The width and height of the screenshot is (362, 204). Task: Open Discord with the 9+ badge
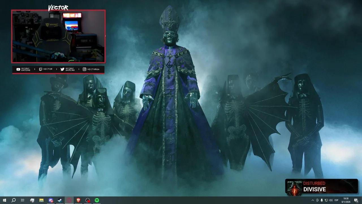(51, 200)
